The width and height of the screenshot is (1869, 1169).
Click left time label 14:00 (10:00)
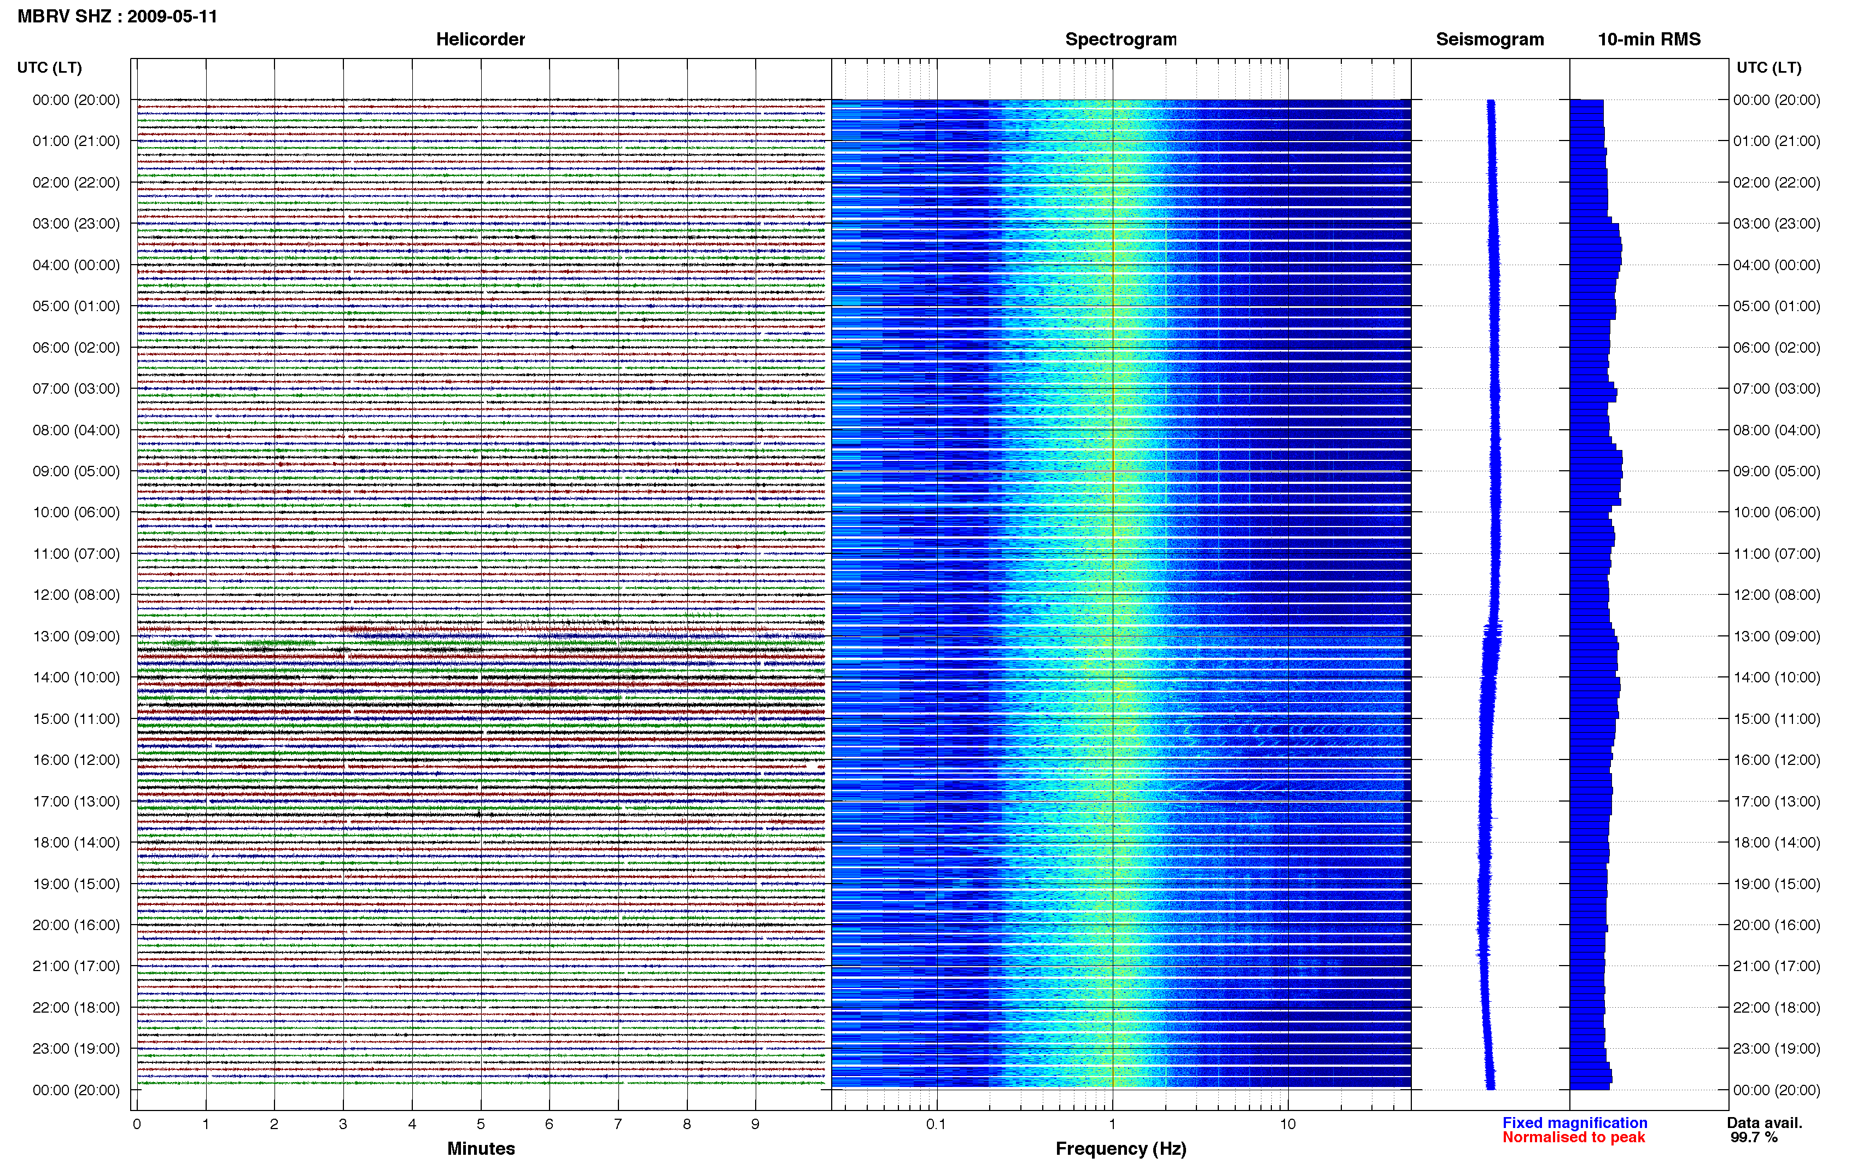[x=76, y=677]
